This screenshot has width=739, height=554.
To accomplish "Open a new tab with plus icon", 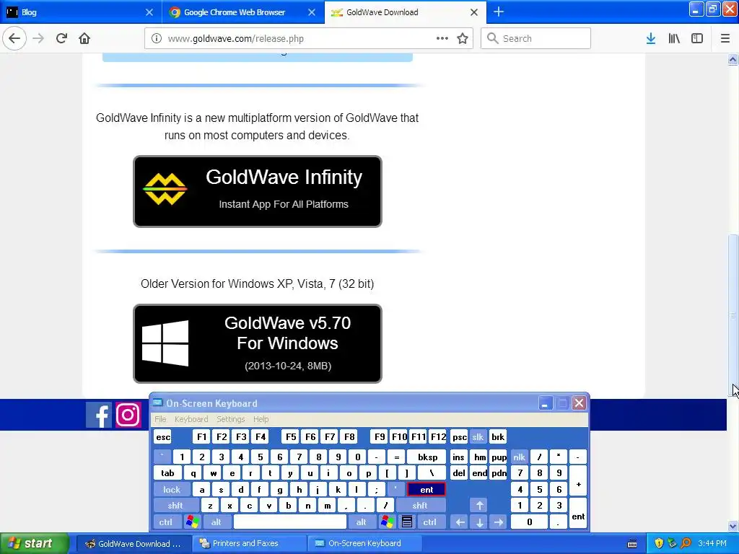I will point(499,12).
